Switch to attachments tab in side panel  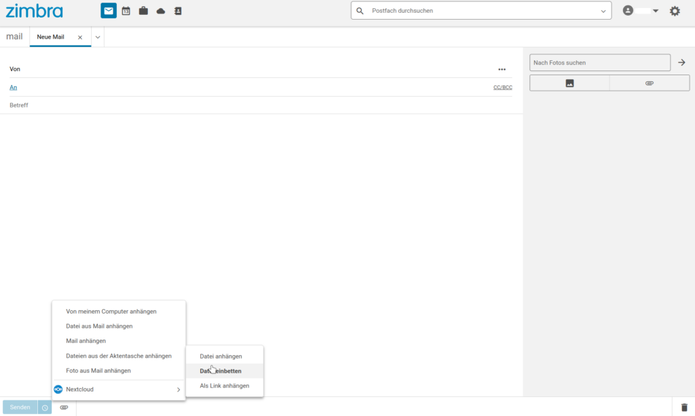(x=649, y=83)
